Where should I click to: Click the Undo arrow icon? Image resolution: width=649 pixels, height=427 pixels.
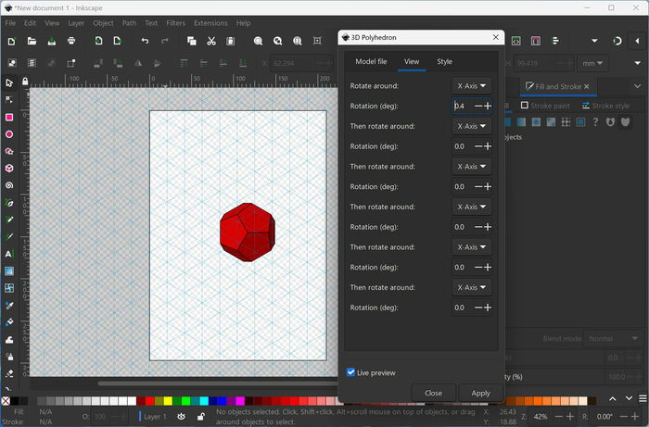(145, 41)
